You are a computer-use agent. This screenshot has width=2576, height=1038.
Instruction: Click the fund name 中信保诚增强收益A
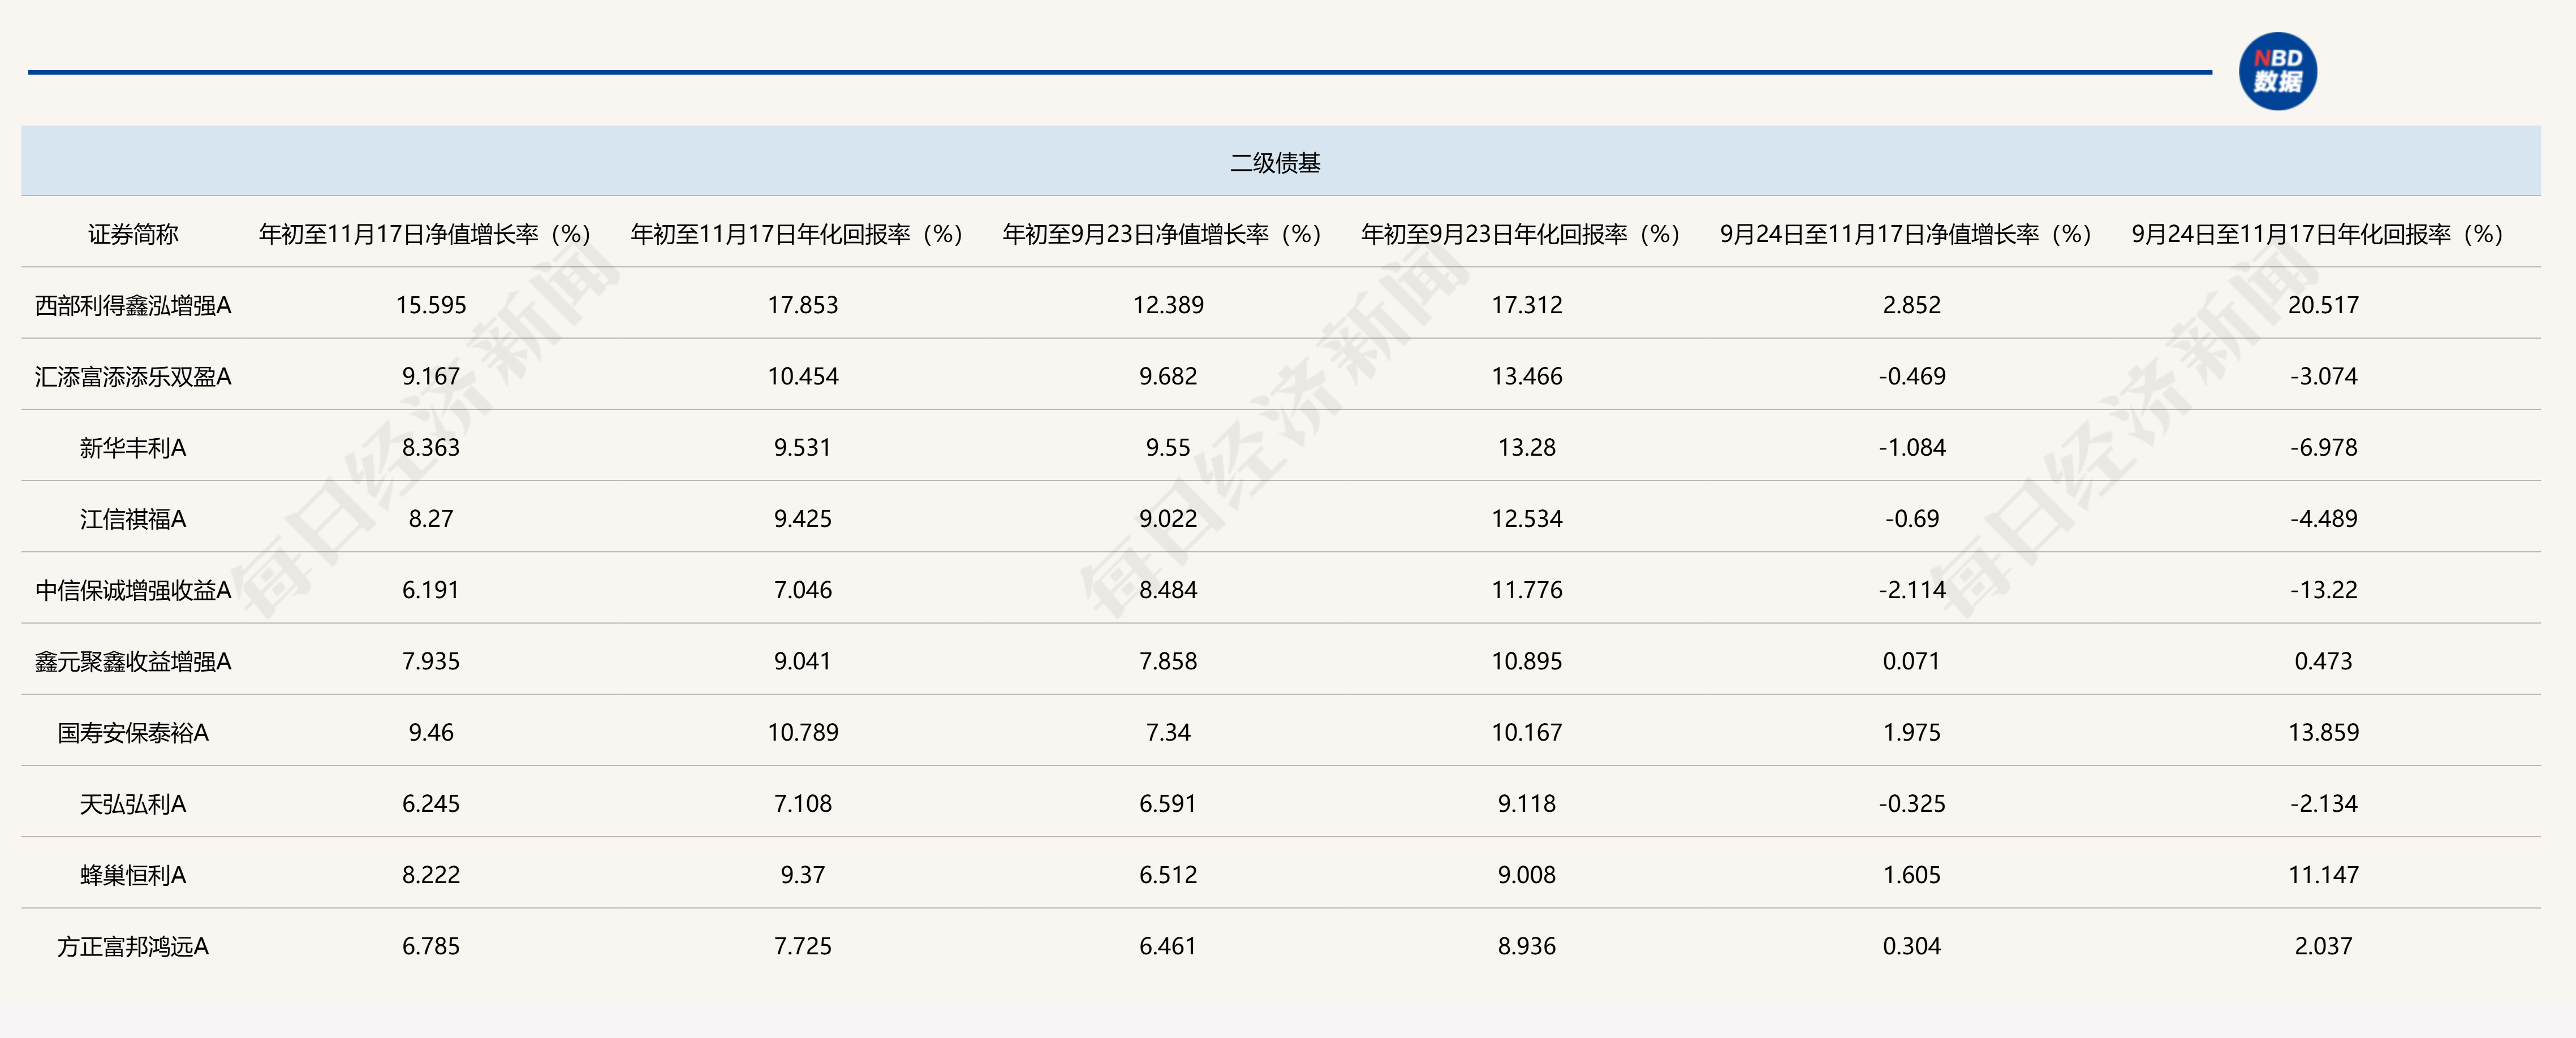click(133, 590)
